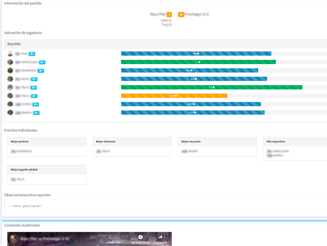Click the goal badge showing 2 goals

[34, 88]
